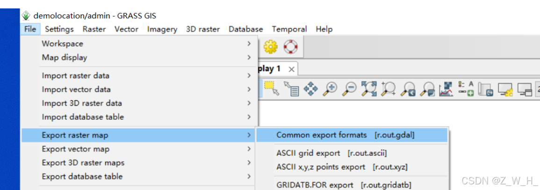The width and height of the screenshot is (540, 190).
Task: Zoom to selected map layers extent
Action: [369, 88]
